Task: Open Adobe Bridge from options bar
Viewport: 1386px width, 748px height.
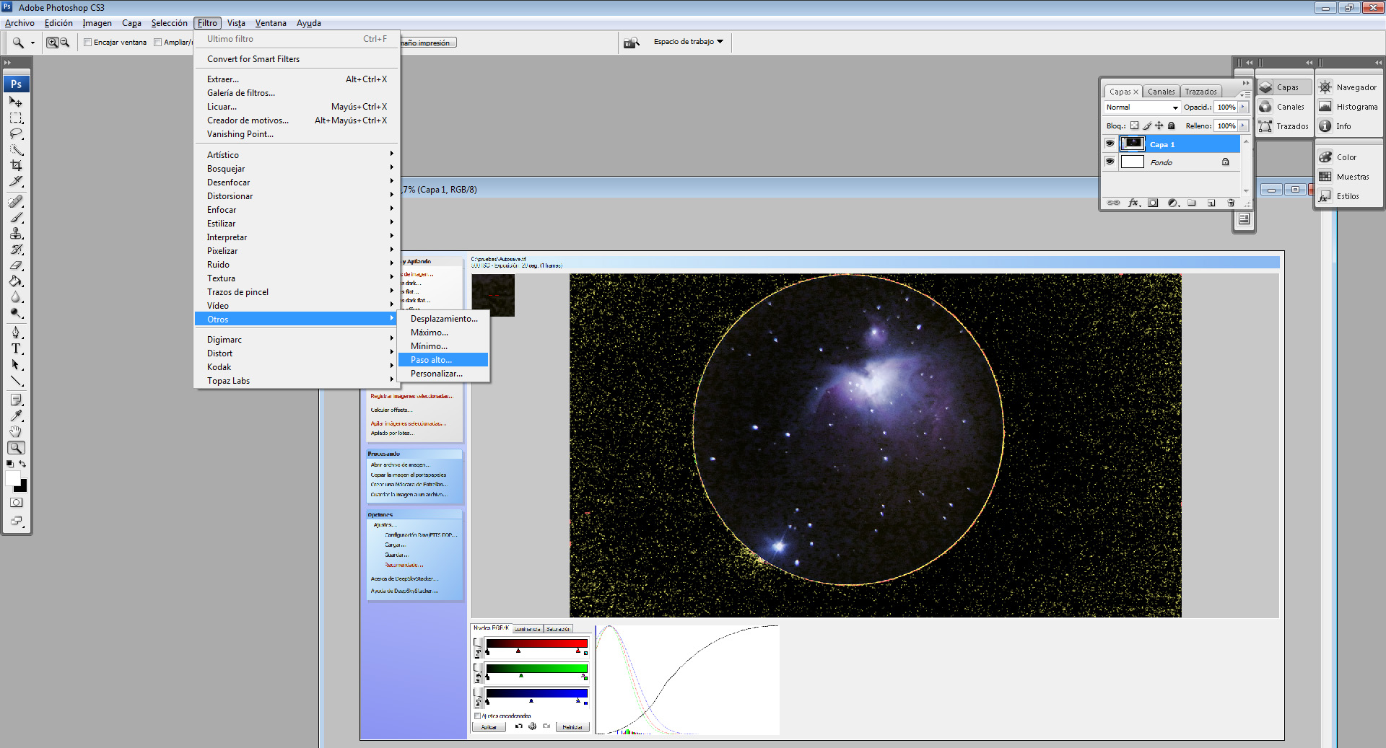Action: (632, 43)
